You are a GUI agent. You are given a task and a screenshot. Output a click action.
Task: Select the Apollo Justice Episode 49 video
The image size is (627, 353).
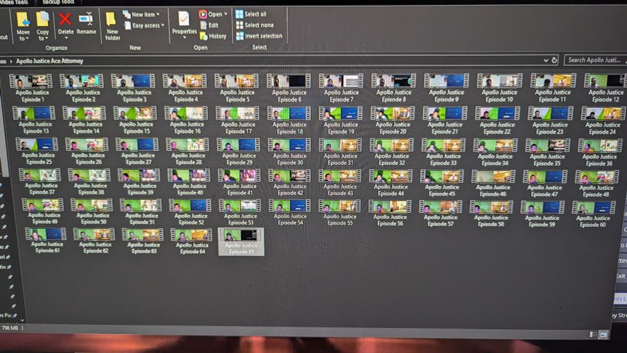[x=43, y=211]
